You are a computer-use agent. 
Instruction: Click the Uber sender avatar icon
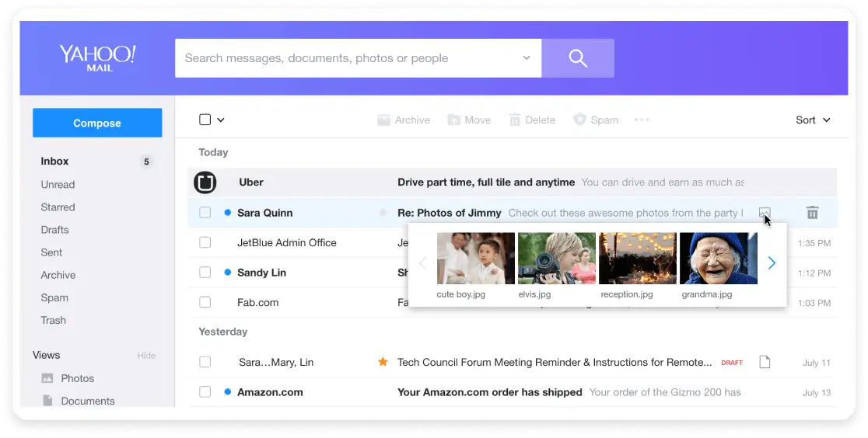(x=205, y=182)
